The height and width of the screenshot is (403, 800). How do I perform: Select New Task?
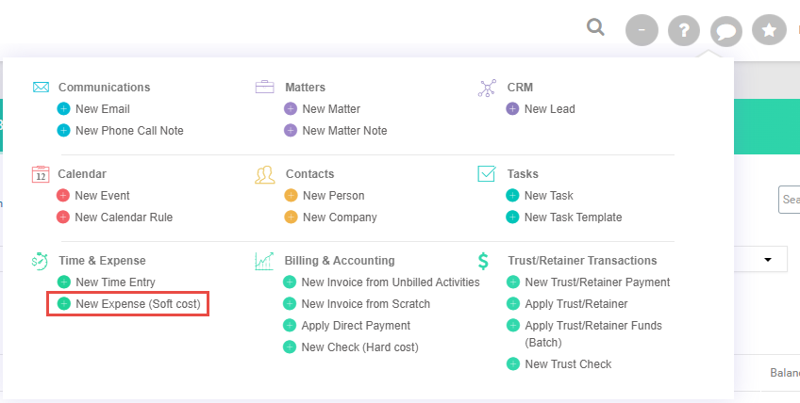pos(549,196)
